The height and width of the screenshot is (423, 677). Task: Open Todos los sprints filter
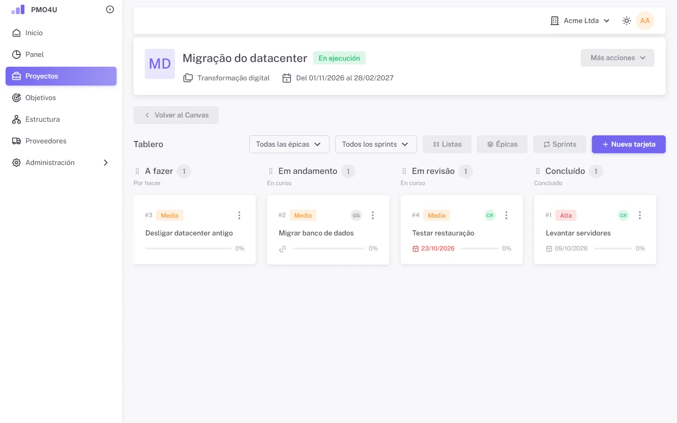[376, 144]
